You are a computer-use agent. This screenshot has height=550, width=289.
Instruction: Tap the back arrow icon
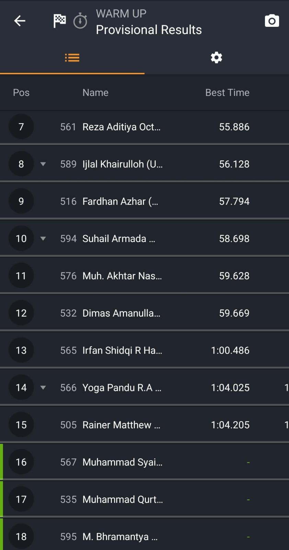click(x=20, y=21)
